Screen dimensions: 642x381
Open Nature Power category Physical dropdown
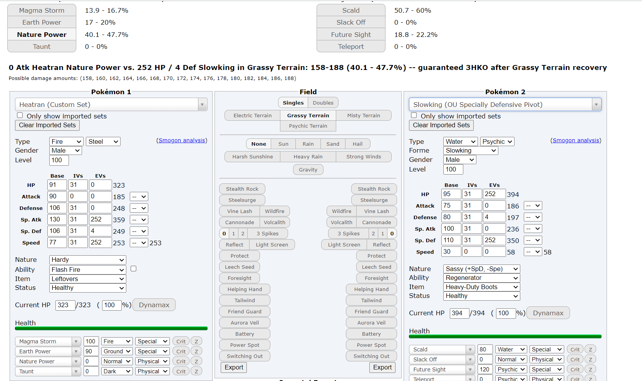pyautogui.click(x=153, y=361)
